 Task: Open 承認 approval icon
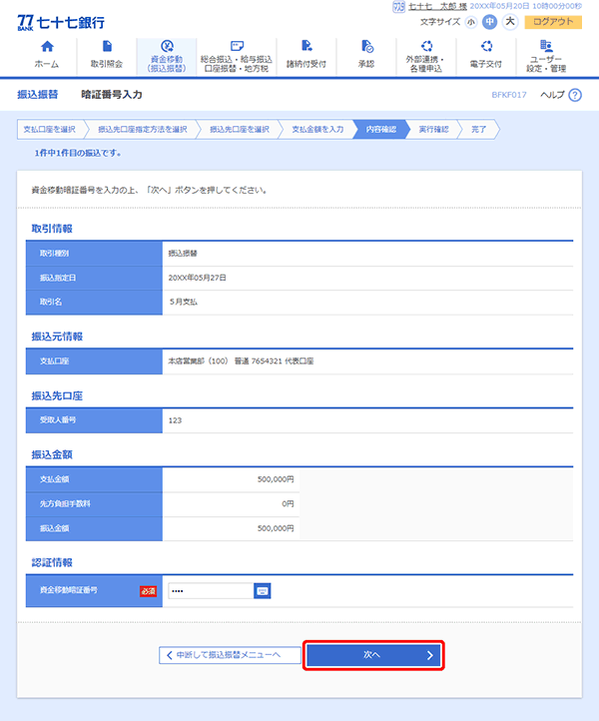pyautogui.click(x=366, y=46)
